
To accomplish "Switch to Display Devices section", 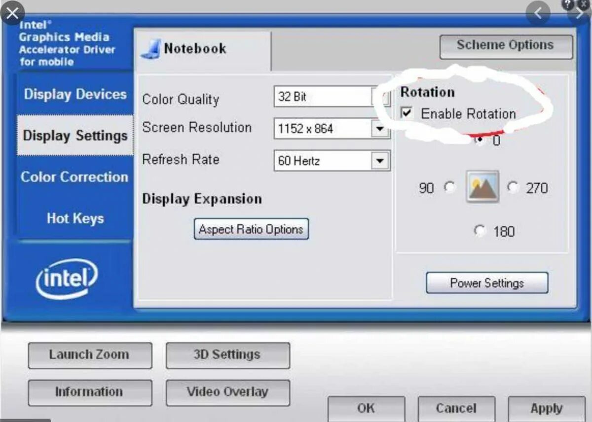I will point(75,94).
